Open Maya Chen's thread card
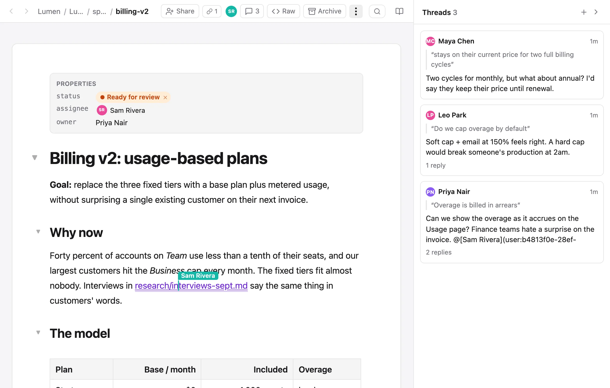 tap(512, 65)
